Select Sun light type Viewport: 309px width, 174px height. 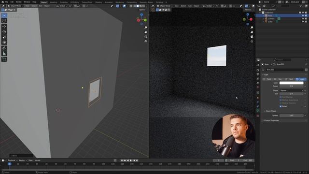(x=279, y=79)
